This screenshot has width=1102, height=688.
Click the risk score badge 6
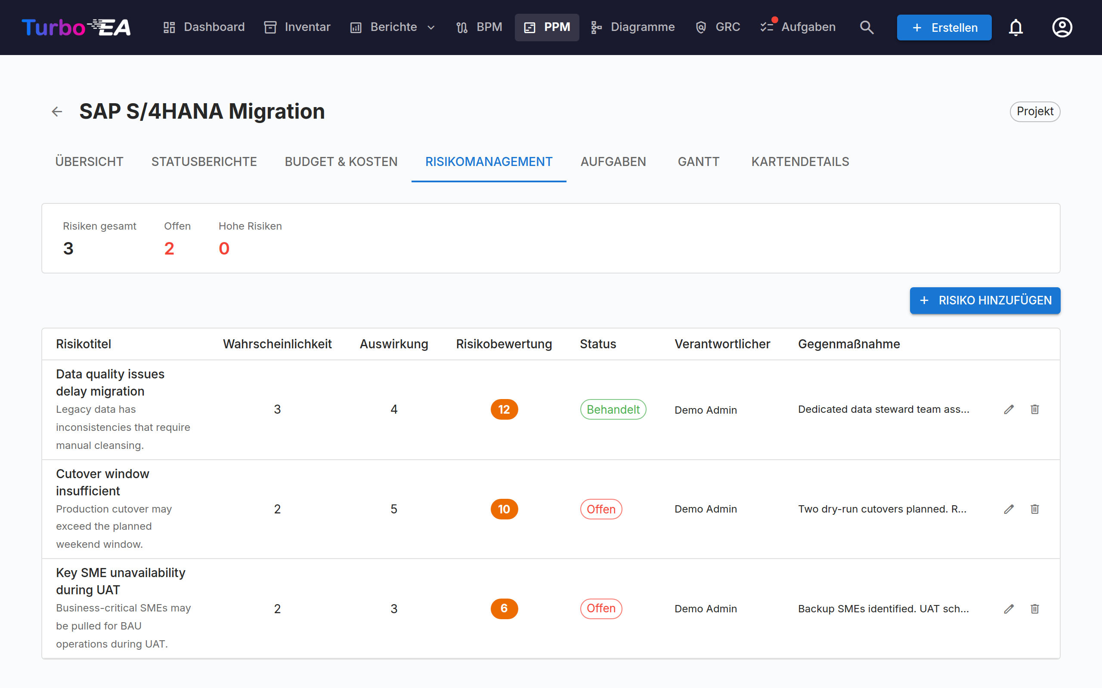[x=504, y=609]
